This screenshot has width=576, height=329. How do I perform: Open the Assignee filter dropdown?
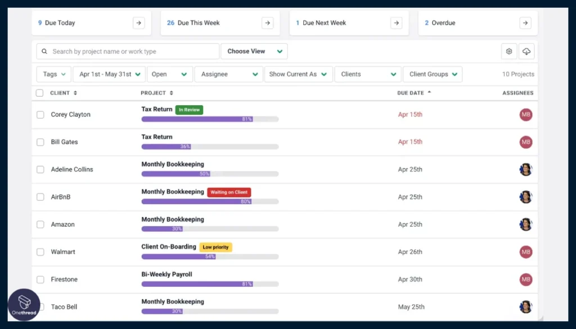tap(228, 74)
